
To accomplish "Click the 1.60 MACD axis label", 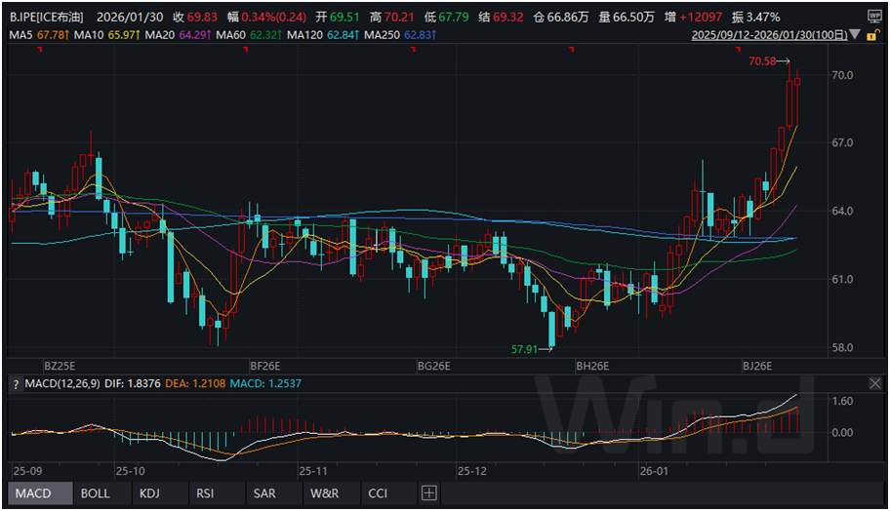I will tap(842, 402).
